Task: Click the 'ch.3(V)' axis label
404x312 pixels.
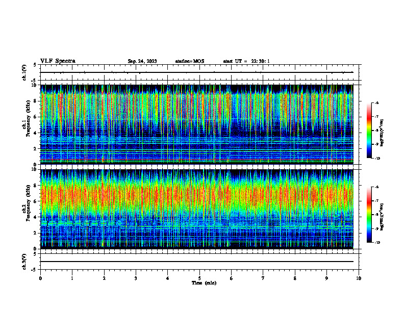Action: (x=24, y=262)
